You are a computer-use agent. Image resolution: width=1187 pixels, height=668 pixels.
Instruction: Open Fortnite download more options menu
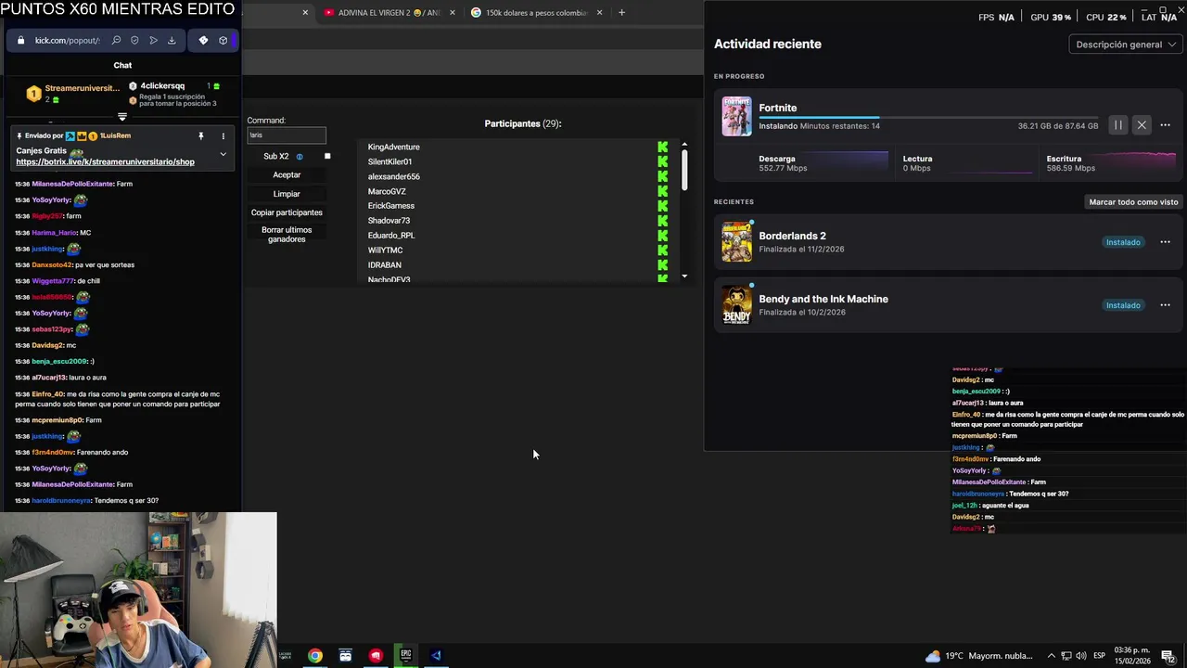pyautogui.click(x=1165, y=125)
